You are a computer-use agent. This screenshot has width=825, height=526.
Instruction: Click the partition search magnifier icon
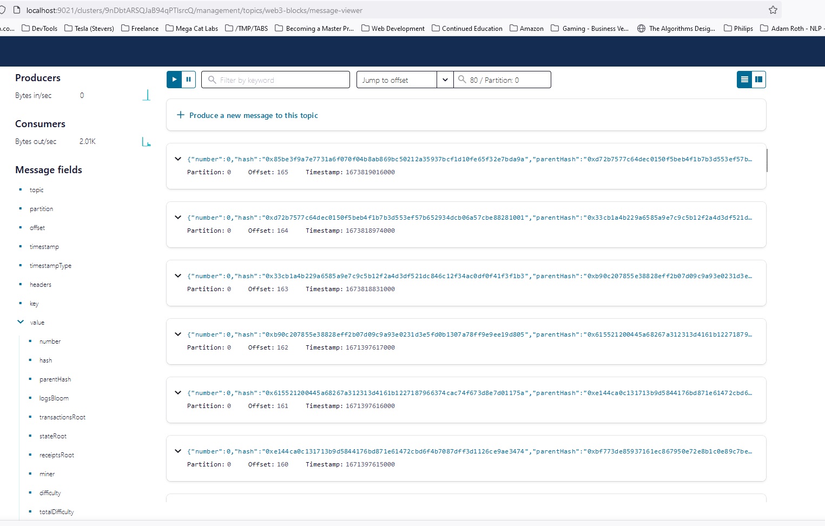462,80
